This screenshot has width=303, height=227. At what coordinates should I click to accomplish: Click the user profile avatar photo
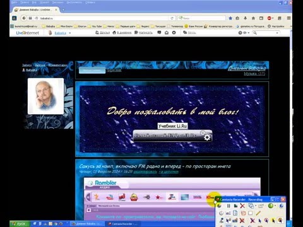(x=45, y=96)
